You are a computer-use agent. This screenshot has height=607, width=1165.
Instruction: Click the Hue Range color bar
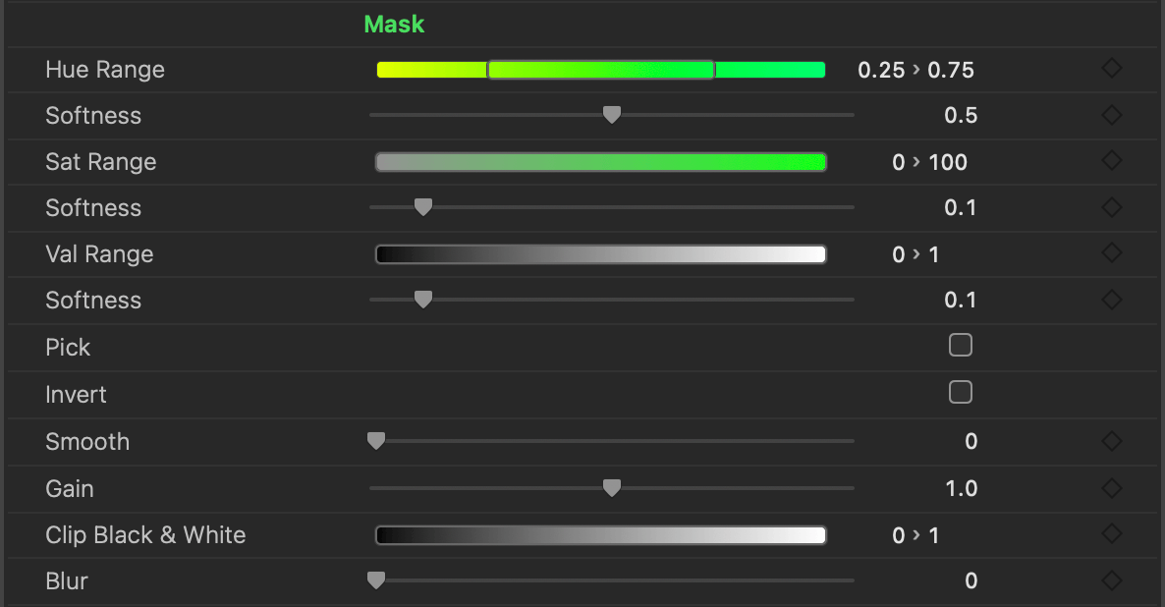[600, 70]
